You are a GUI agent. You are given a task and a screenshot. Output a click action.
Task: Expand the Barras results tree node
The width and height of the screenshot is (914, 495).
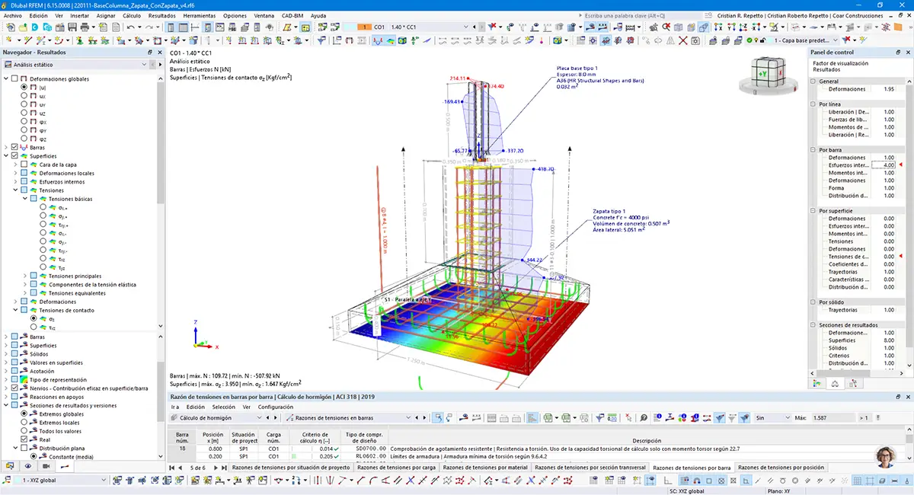(6, 147)
